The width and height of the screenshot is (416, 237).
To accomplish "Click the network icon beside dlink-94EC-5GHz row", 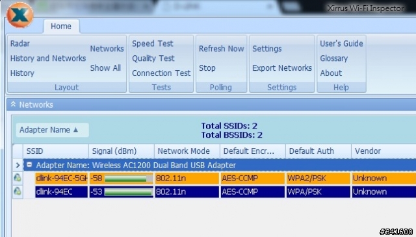I will [x=18, y=178].
